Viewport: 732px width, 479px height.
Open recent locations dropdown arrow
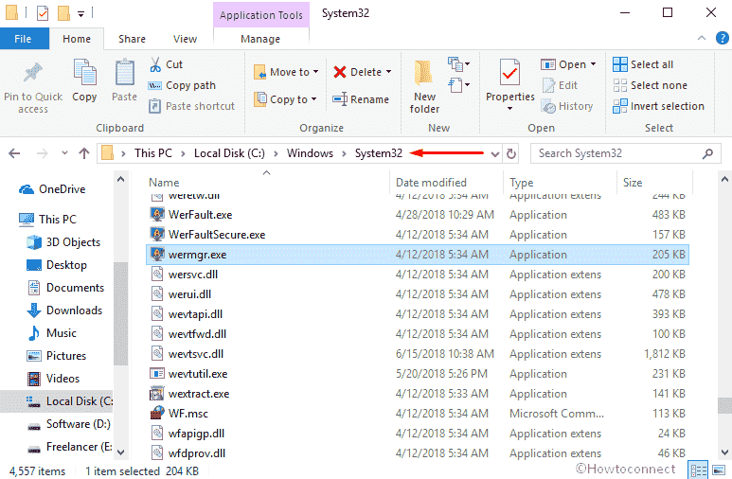(x=64, y=153)
